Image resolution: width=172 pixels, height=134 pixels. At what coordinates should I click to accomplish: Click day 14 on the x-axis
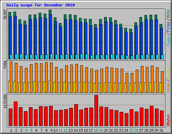(x=76, y=130)
